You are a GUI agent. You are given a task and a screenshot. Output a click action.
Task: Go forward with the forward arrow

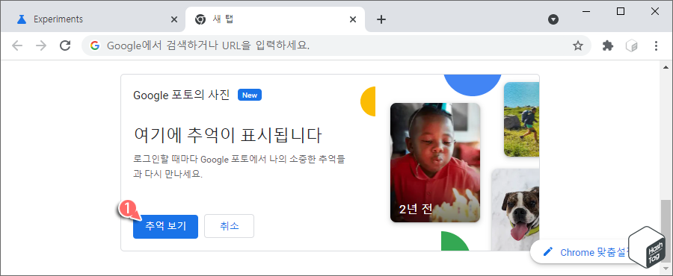[x=41, y=46]
